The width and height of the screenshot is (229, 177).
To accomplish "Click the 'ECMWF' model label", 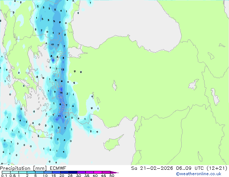I will coord(58,168).
